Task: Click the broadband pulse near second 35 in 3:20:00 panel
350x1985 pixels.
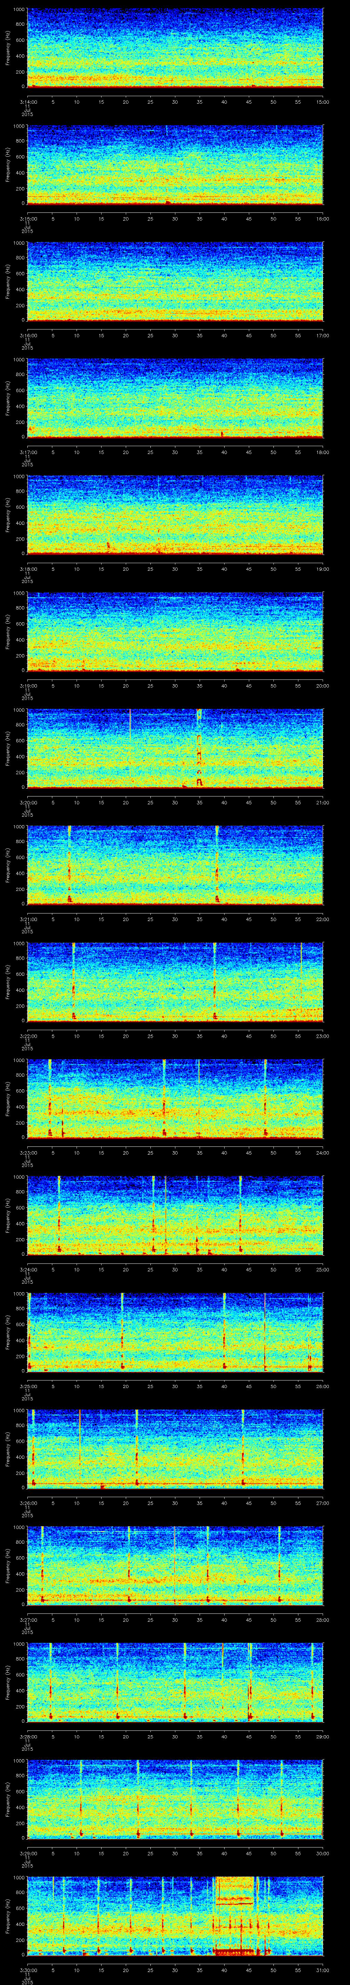Action: pyautogui.click(x=199, y=748)
